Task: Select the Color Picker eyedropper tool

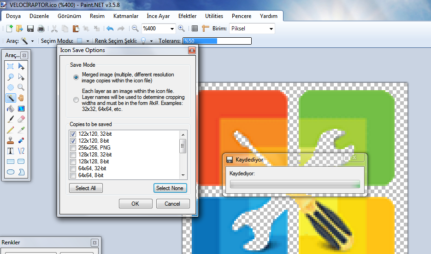Action: (21, 130)
